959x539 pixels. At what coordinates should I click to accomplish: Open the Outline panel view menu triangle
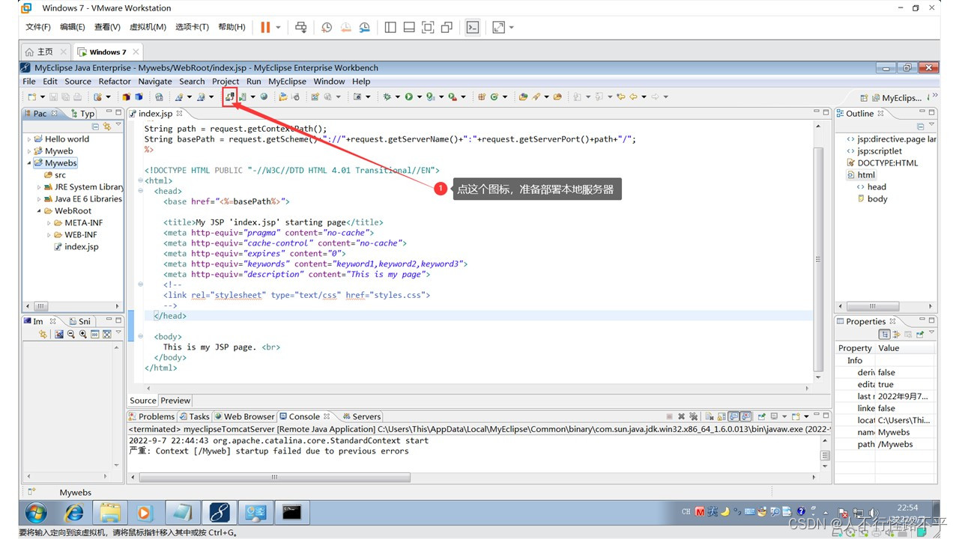tap(932, 124)
